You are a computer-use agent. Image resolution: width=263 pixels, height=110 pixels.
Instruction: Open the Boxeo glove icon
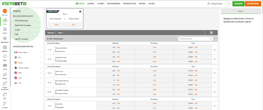(x=5, y=74)
